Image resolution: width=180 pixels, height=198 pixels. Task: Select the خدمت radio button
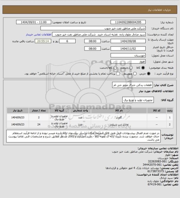(131, 68)
